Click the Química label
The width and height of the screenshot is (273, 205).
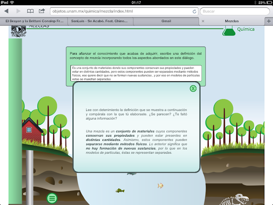click(246, 29)
